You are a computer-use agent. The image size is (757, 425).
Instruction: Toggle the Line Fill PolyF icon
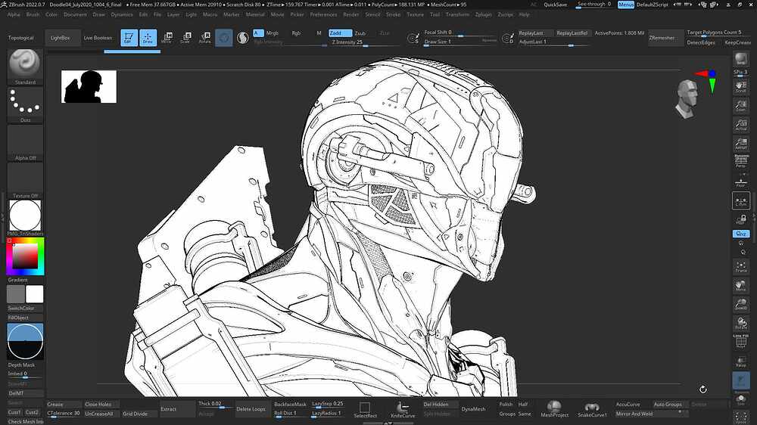click(740, 341)
